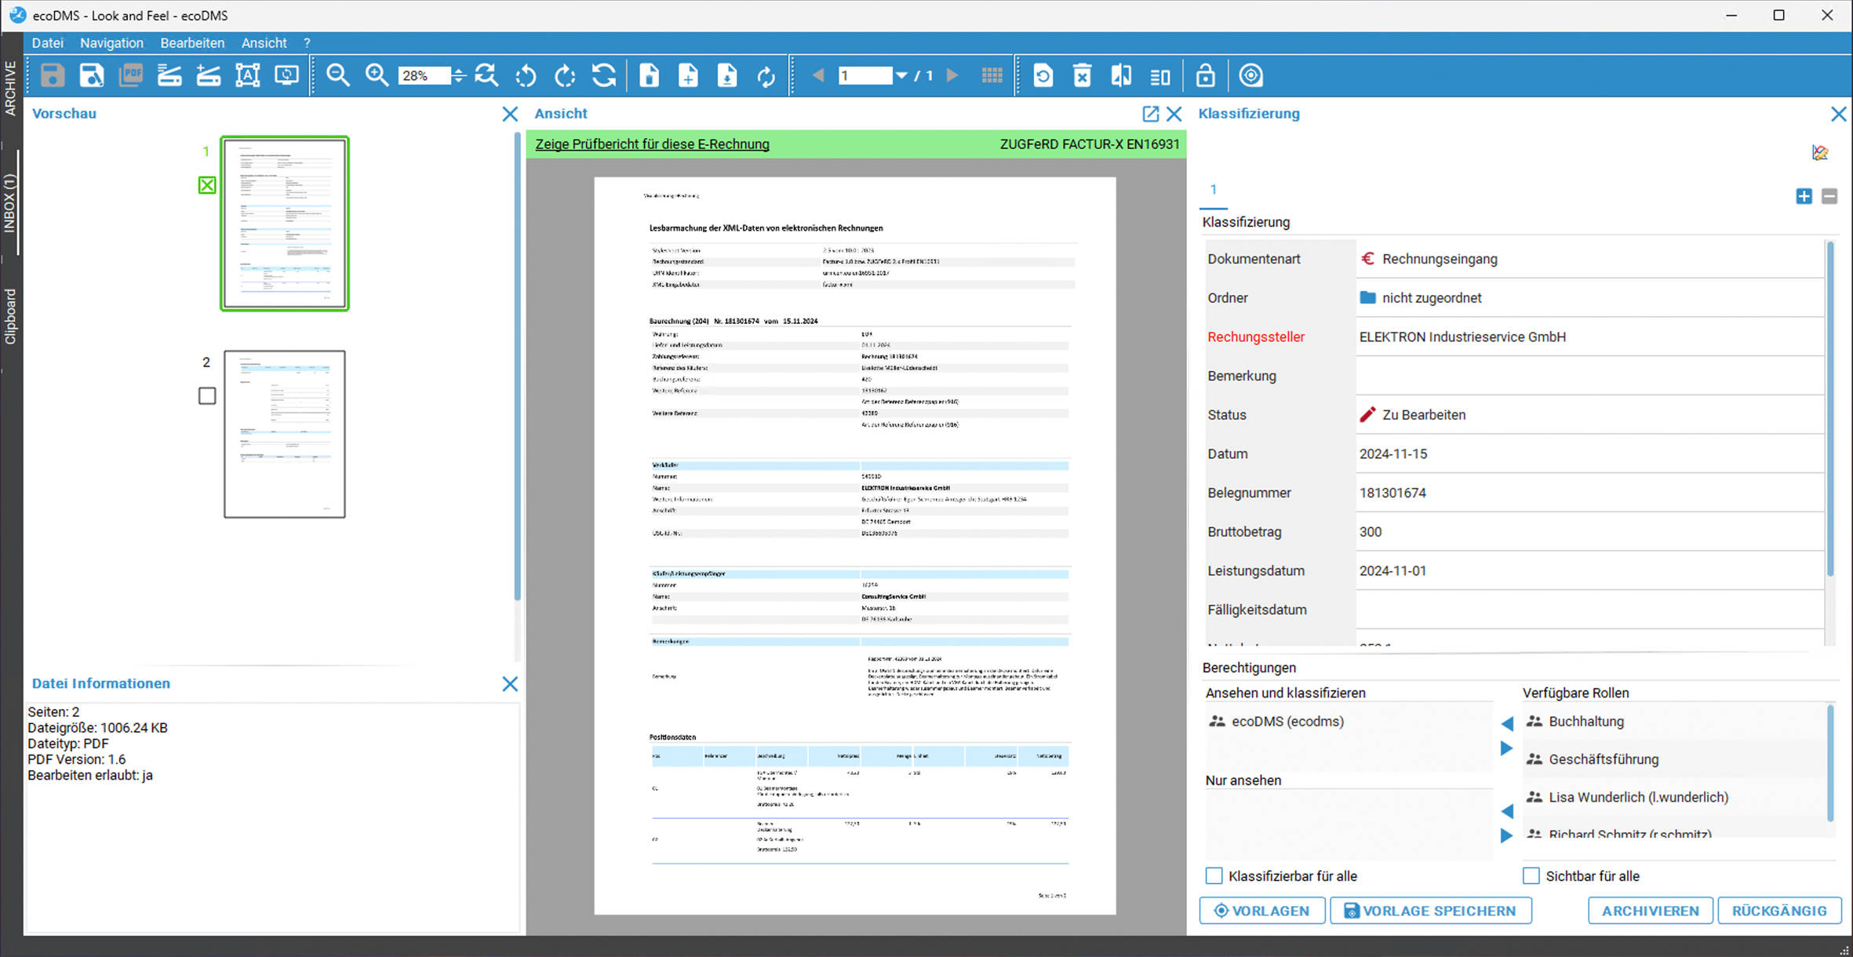Tick the page 2 thumbnail checkbox
The image size is (1853, 957).
click(207, 396)
